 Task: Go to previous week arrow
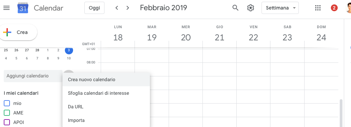[x=116, y=8]
